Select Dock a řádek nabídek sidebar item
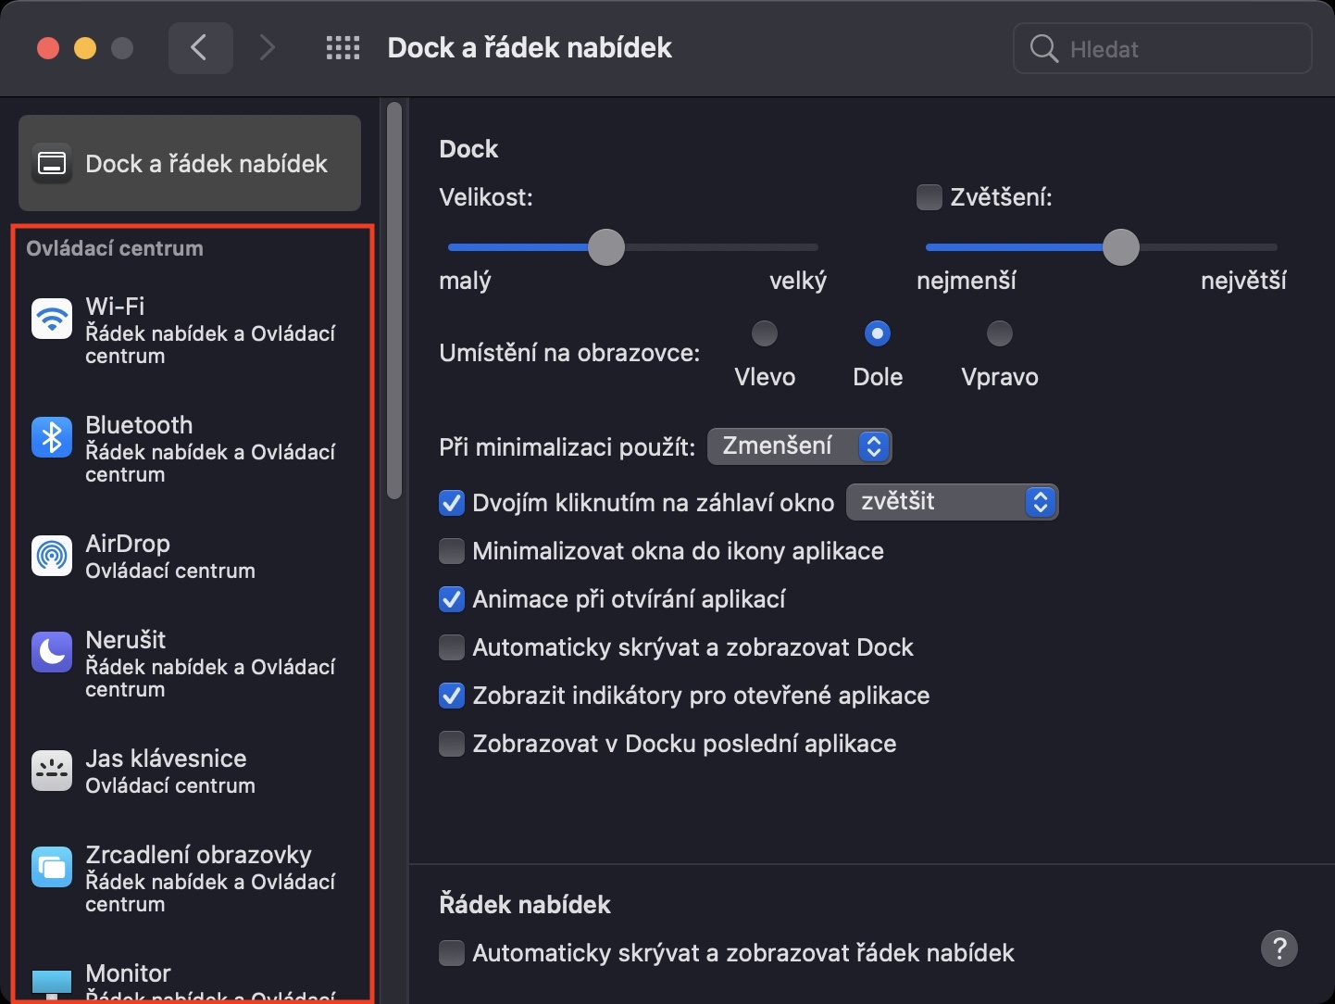Screen dimensions: 1335x1004 (x=190, y=164)
